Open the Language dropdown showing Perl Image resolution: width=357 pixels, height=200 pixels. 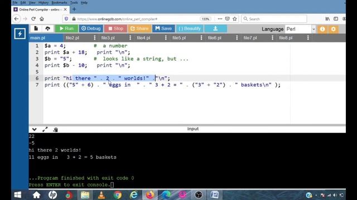pos(301,29)
